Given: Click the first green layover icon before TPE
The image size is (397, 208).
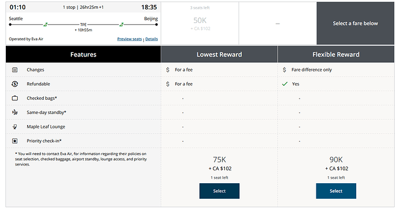Looking at the screenshot, I should pyautogui.click(x=45, y=25).
